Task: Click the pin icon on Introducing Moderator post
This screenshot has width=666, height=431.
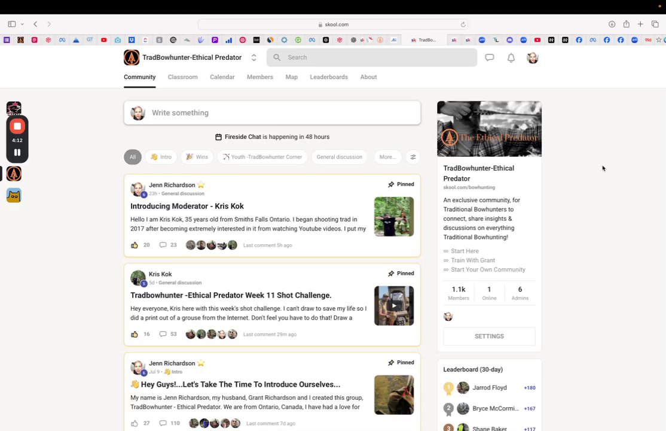Action: 391,184
